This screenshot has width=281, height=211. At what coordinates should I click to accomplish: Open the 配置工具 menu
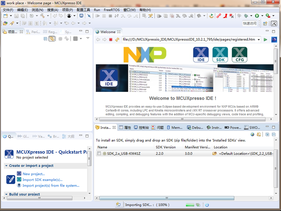tap(83, 10)
